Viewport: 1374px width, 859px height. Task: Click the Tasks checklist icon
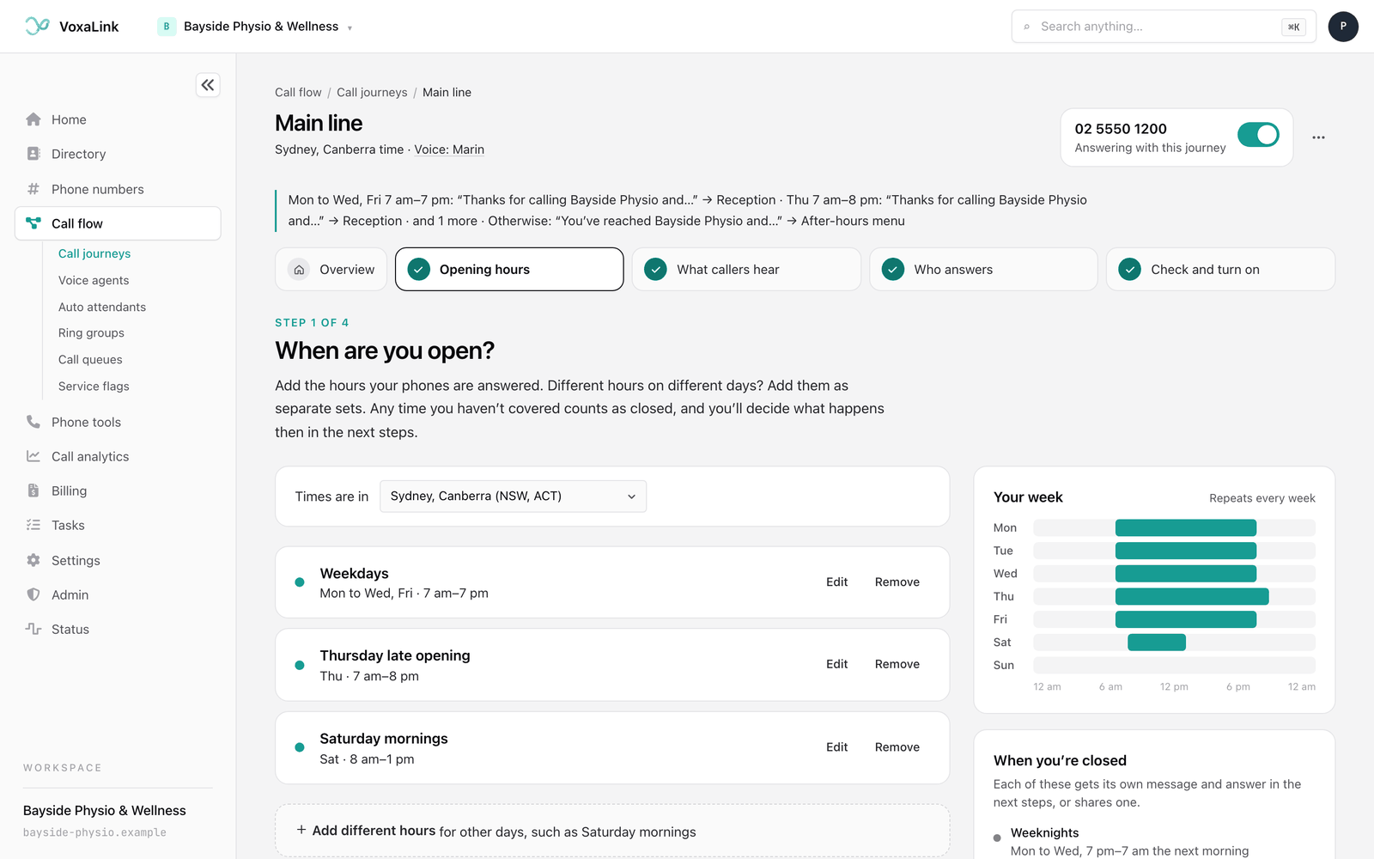tap(33, 525)
